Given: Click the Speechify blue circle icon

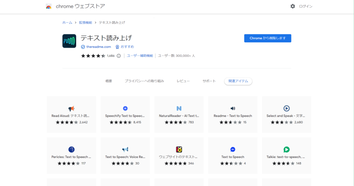Looking at the screenshot, I should tap(125, 108).
